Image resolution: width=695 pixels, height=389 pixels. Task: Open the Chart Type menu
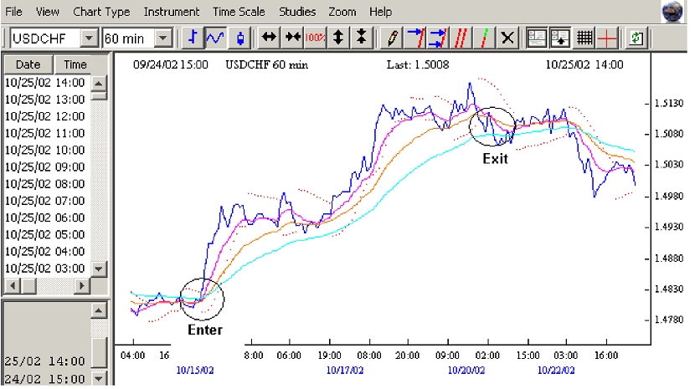tap(101, 12)
